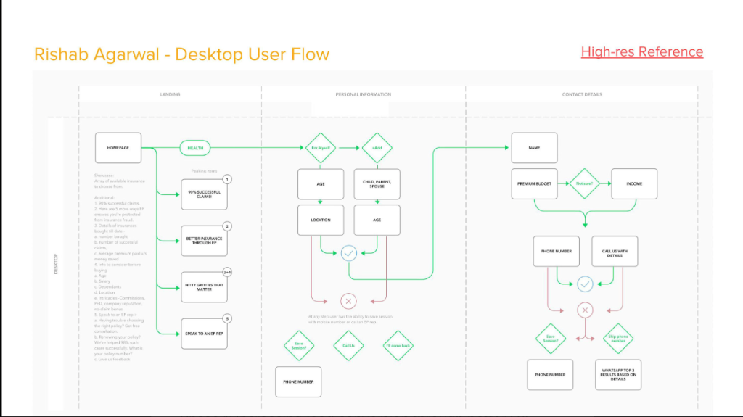Select the HOMEPAGE box
The height and width of the screenshot is (417, 743).
[118, 148]
